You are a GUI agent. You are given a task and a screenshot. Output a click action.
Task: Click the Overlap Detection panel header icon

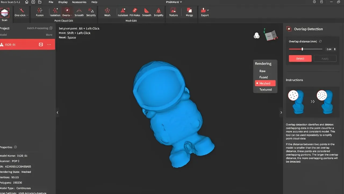[x=289, y=29]
